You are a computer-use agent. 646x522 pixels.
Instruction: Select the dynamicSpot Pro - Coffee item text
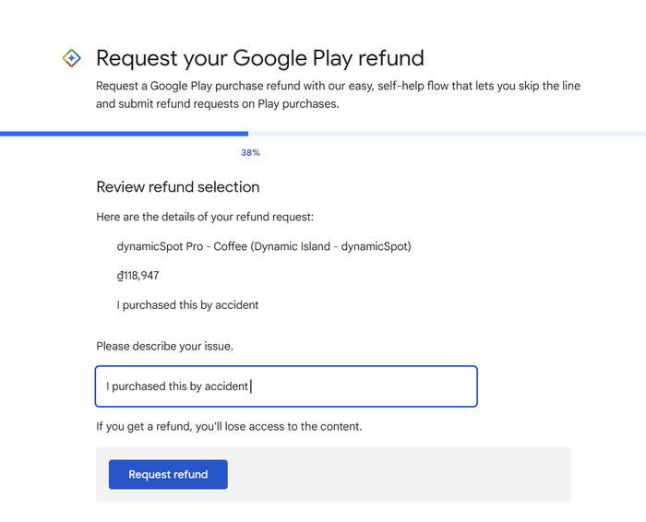point(264,246)
